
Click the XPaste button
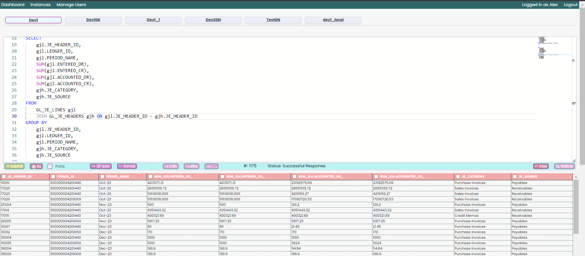(101, 166)
